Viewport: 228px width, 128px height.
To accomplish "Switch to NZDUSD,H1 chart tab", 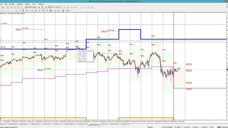I will point(115,124).
